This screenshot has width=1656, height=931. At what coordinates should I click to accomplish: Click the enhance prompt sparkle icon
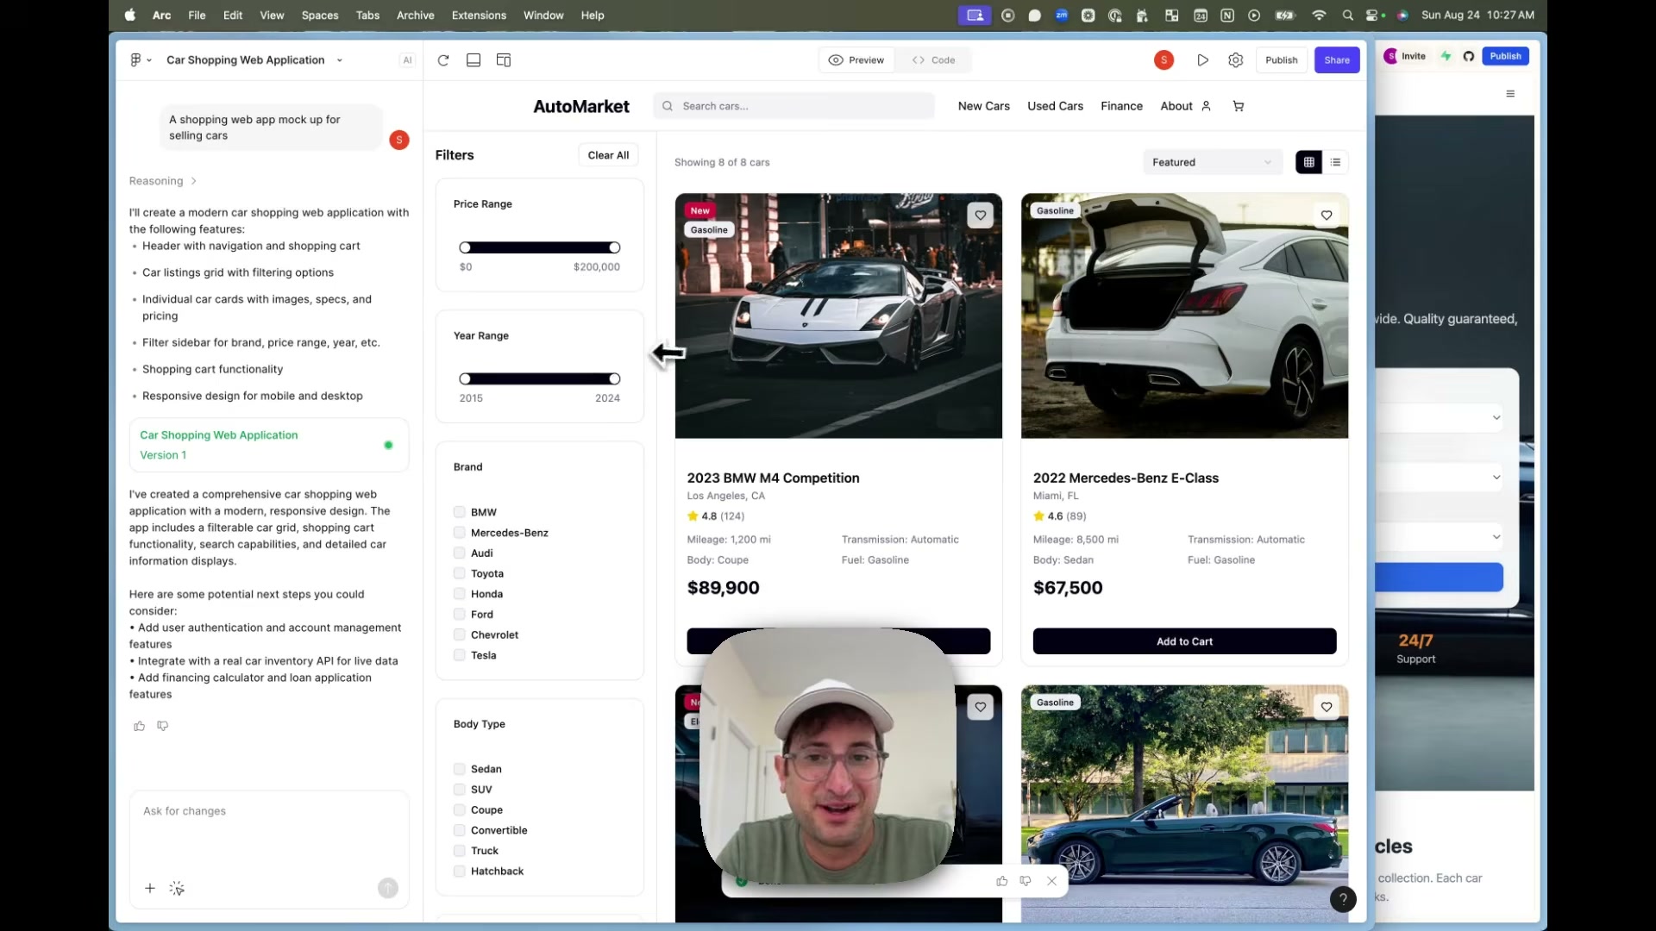tap(177, 889)
